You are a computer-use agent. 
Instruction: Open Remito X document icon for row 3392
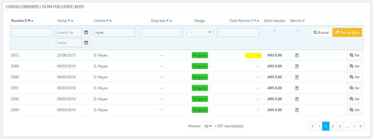point(297,99)
